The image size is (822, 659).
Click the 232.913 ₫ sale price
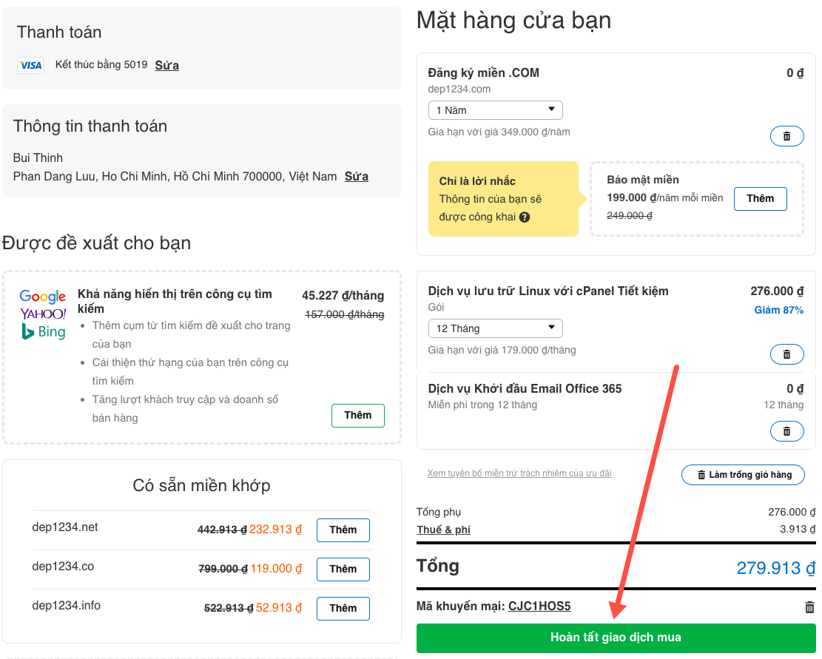tap(276, 530)
